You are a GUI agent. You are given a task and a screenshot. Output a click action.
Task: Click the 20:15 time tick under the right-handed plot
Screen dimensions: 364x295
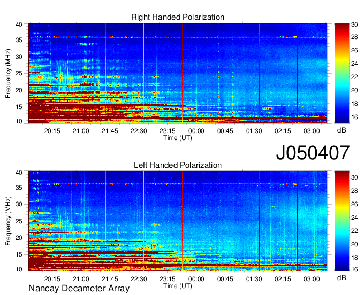pos(52,131)
